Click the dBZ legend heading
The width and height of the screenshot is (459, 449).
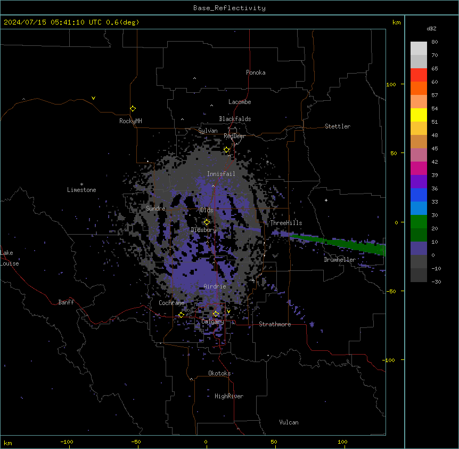[x=431, y=28]
